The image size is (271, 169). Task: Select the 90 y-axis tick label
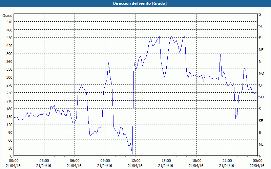coord(11,132)
